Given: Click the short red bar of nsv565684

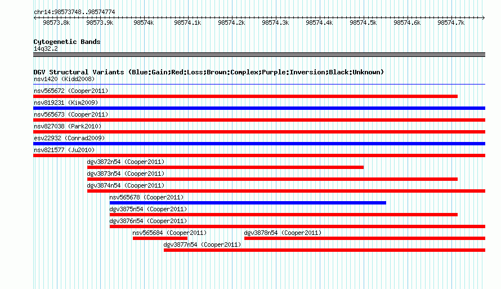Looking at the screenshot, I should pos(160,238).
